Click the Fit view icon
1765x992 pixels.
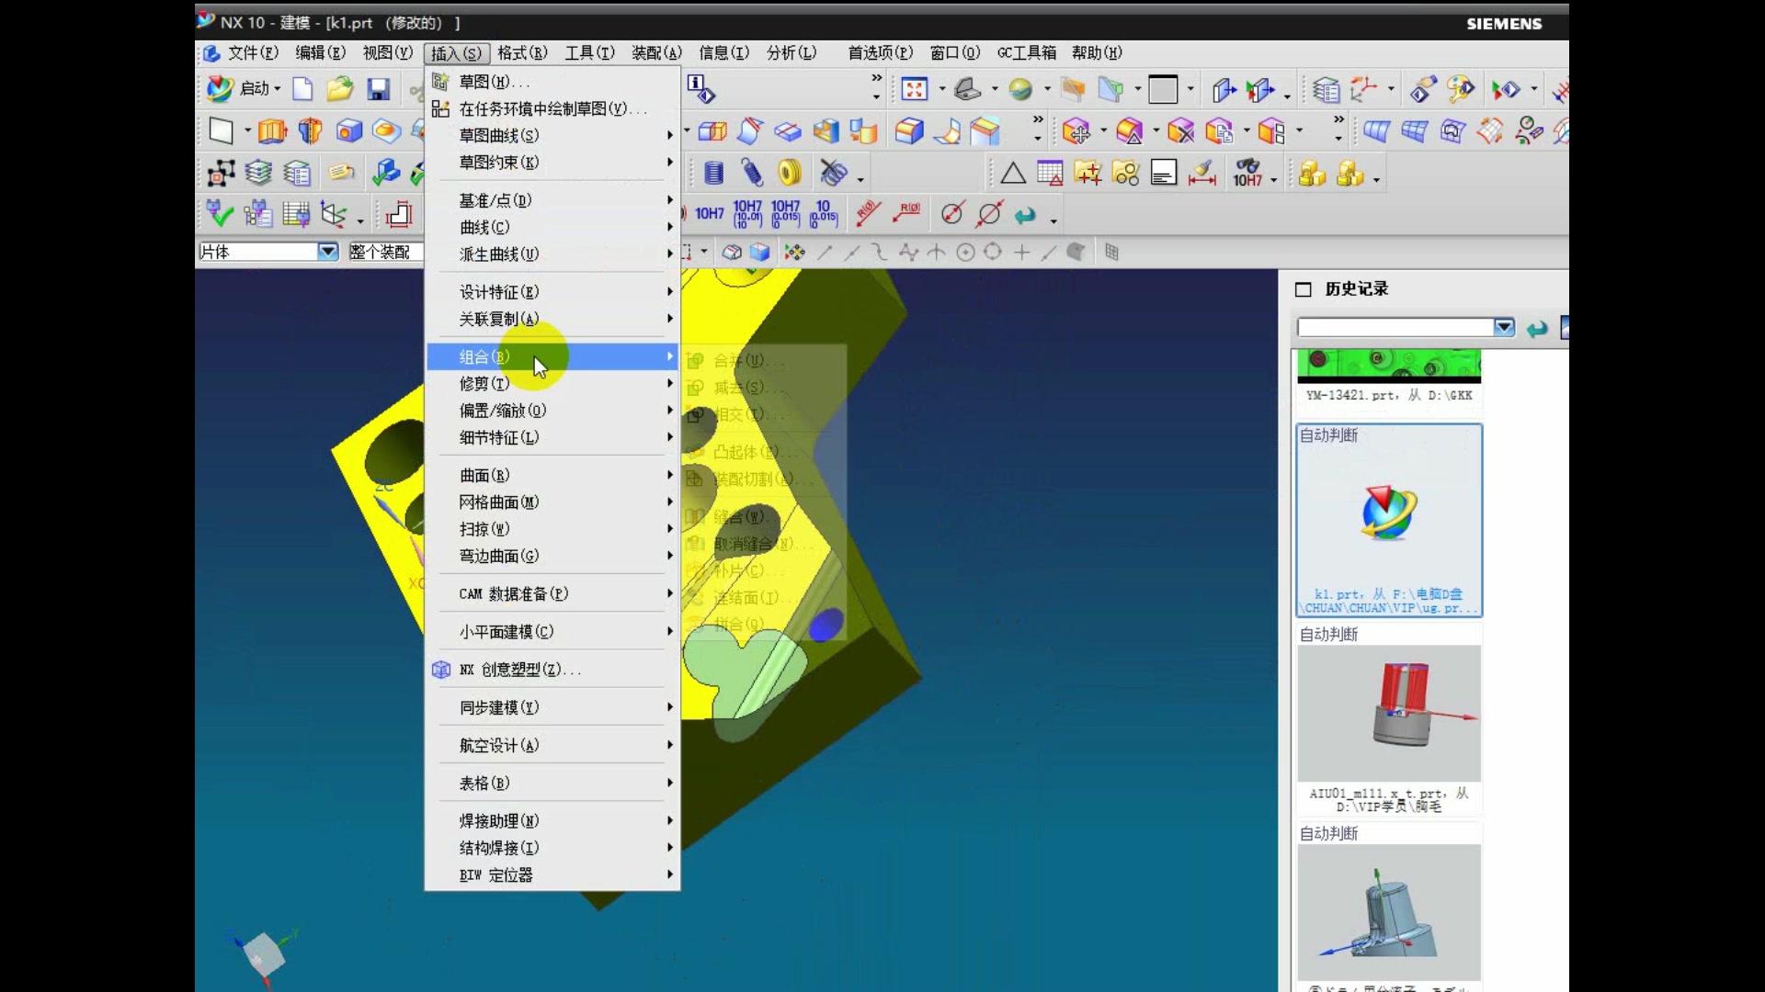[x=914, y=89]
